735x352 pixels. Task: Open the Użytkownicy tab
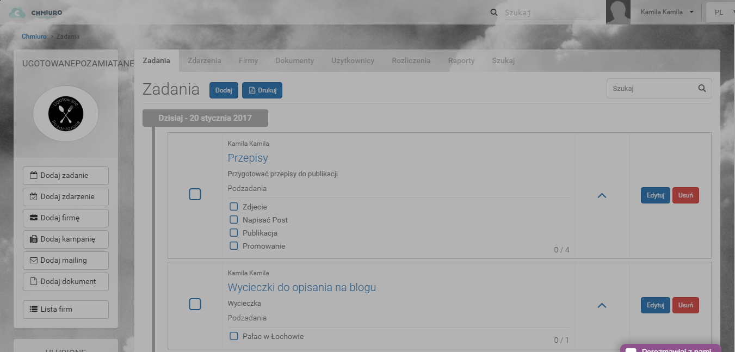(353, 60)
